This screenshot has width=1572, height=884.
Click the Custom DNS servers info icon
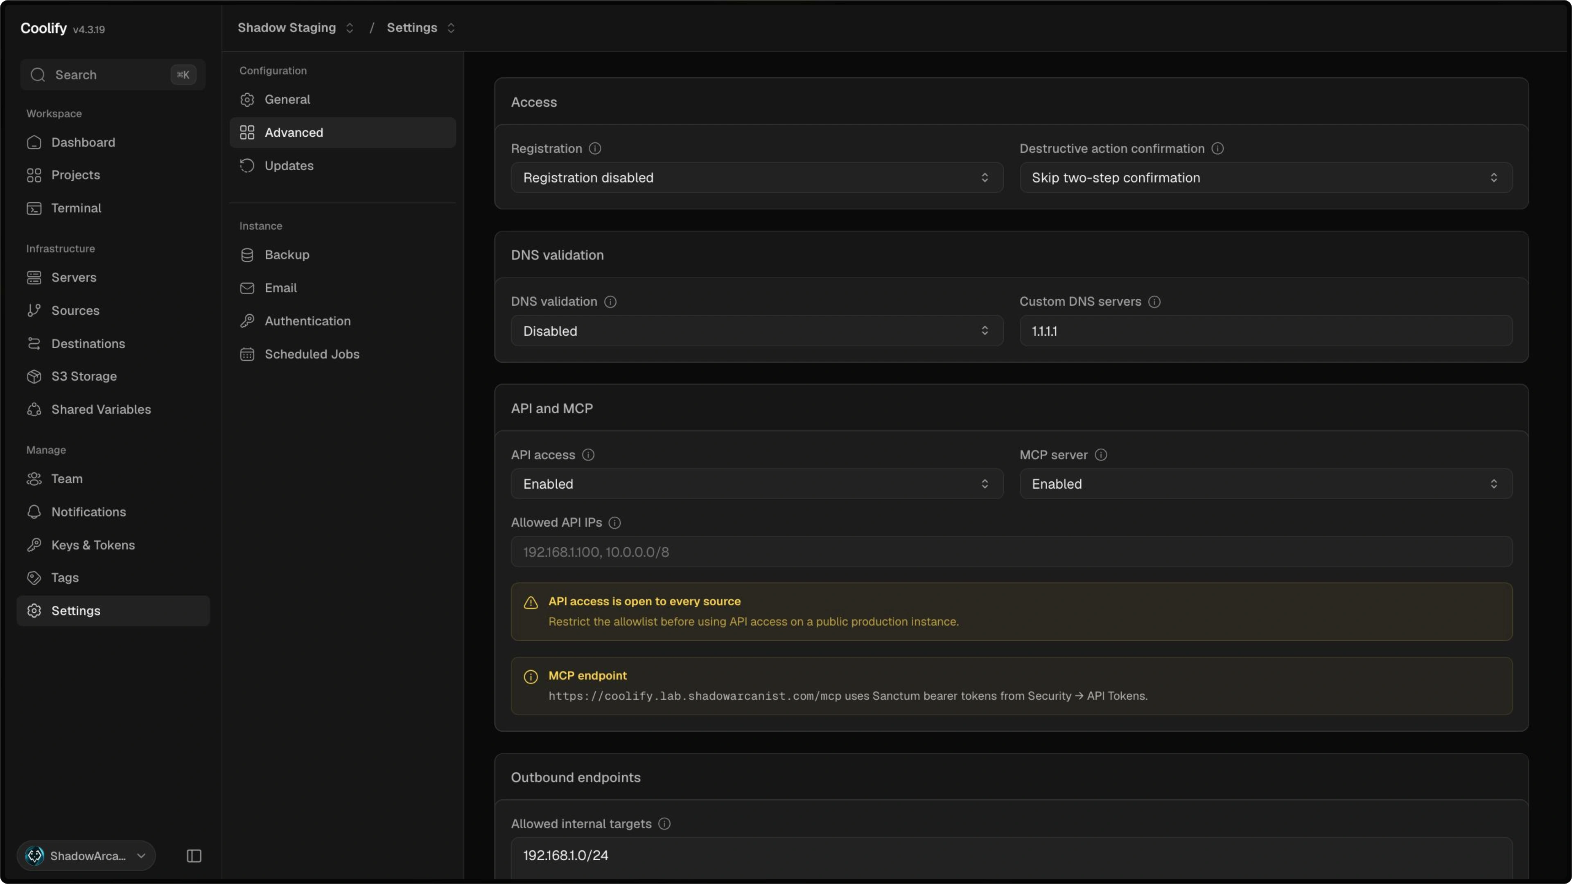[x=1154, y=301]
